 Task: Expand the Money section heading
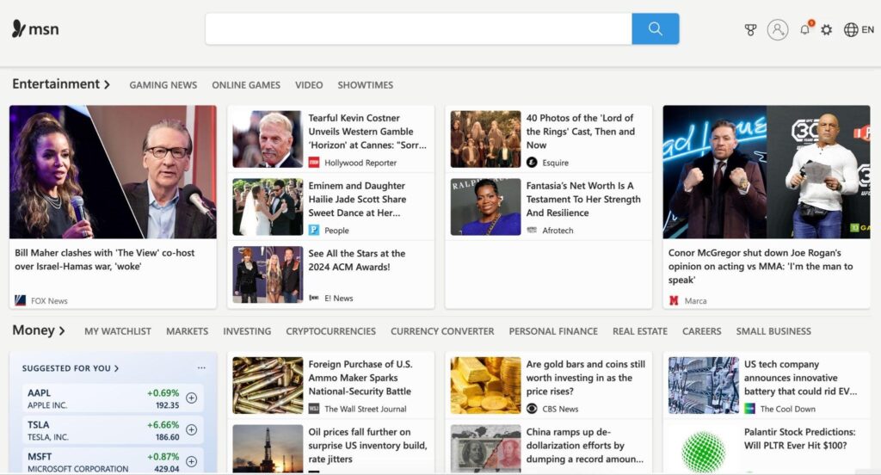click(x=39, y=330)
